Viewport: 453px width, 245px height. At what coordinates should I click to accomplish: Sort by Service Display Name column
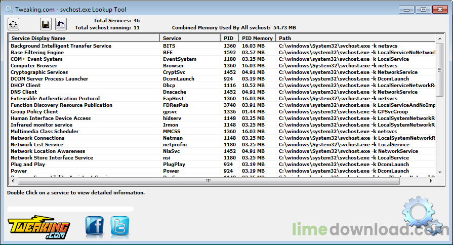pyautogui.click(x=84, y=38)
